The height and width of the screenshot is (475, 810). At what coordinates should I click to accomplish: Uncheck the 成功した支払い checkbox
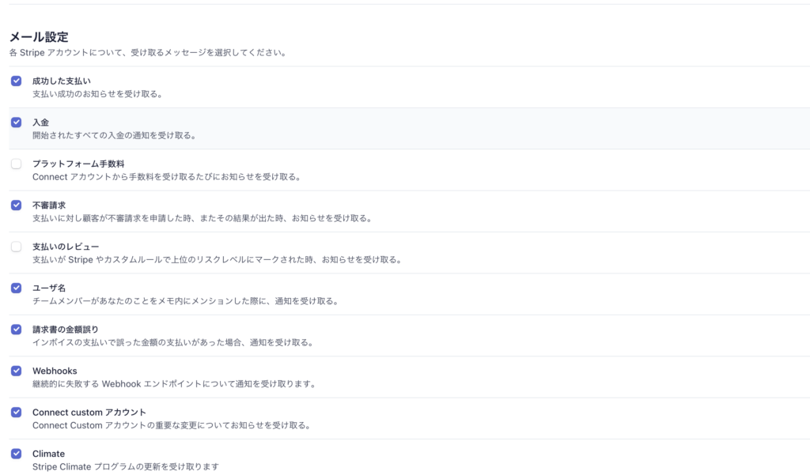pyautogui.click(x=16, y=81)
